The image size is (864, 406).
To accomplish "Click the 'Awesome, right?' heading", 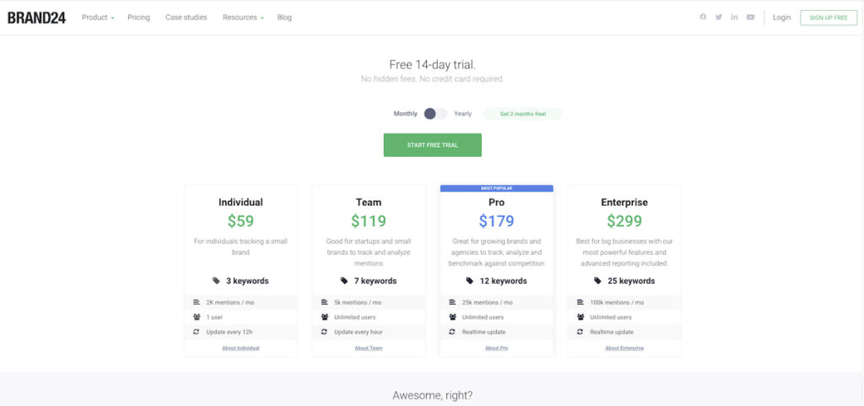I will click(433, 396).
